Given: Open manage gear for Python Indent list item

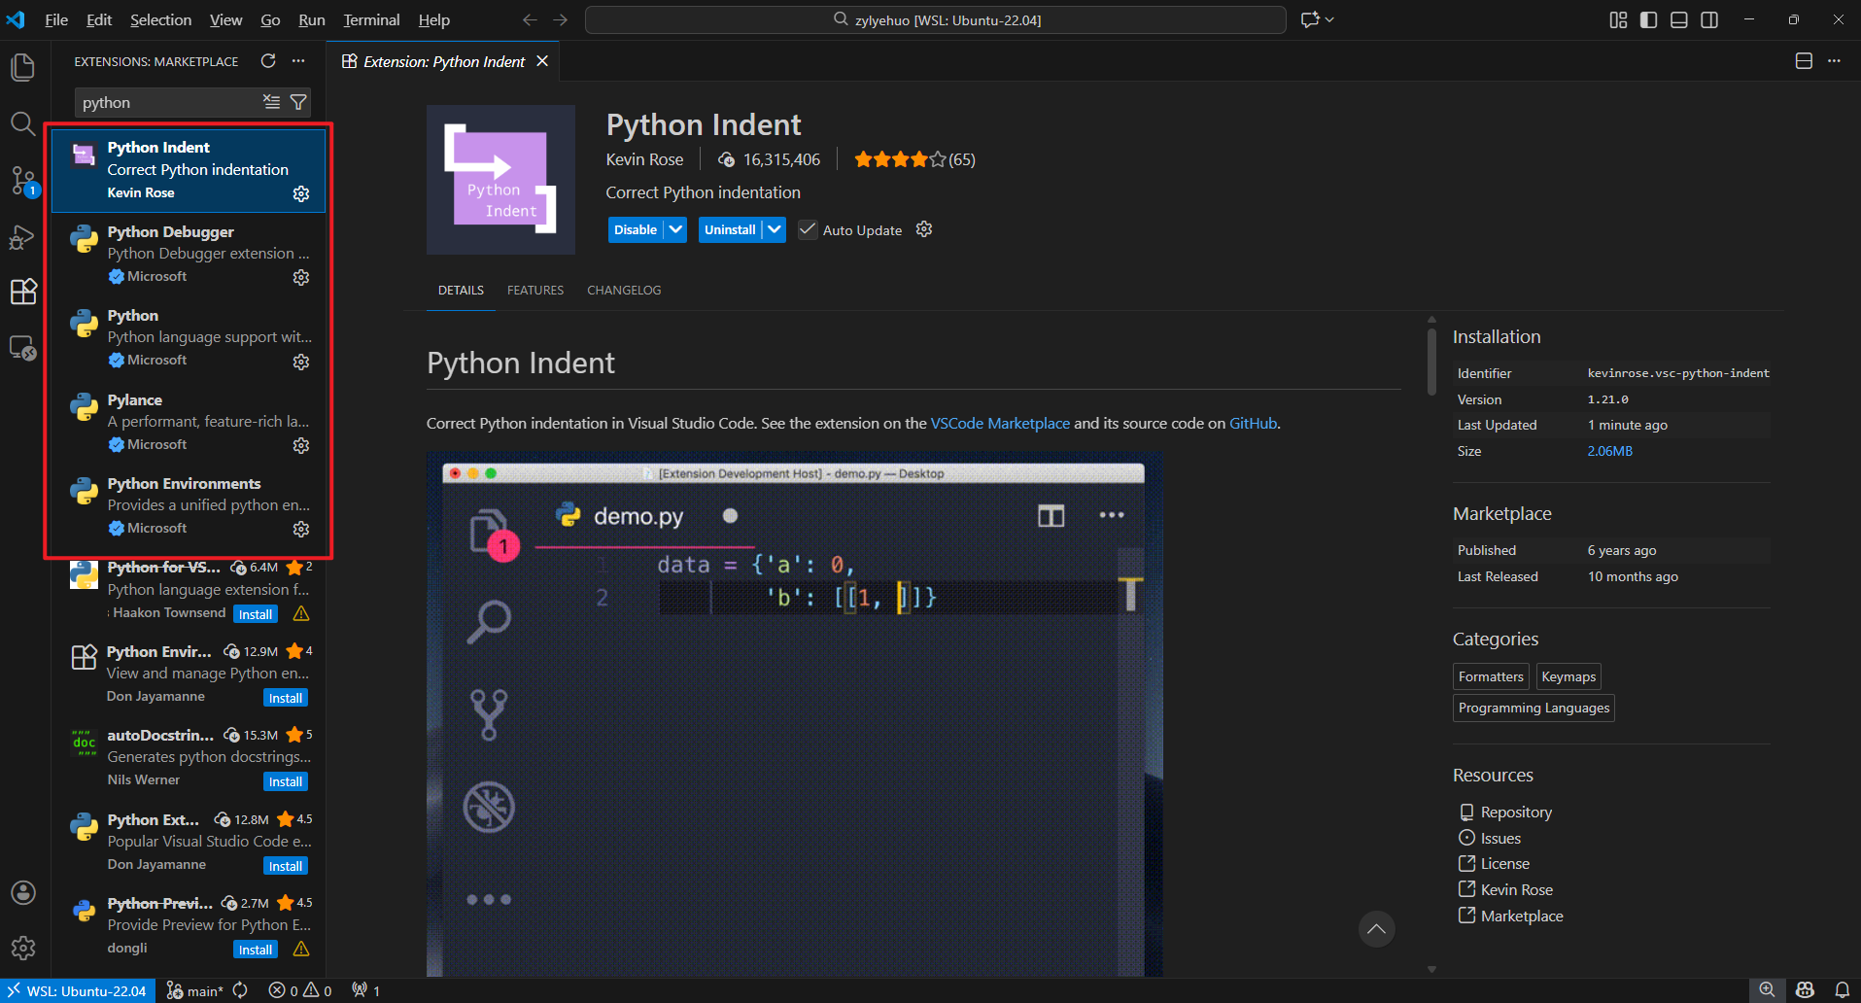Looking at the screenshot, I should (x=301, y=193).
